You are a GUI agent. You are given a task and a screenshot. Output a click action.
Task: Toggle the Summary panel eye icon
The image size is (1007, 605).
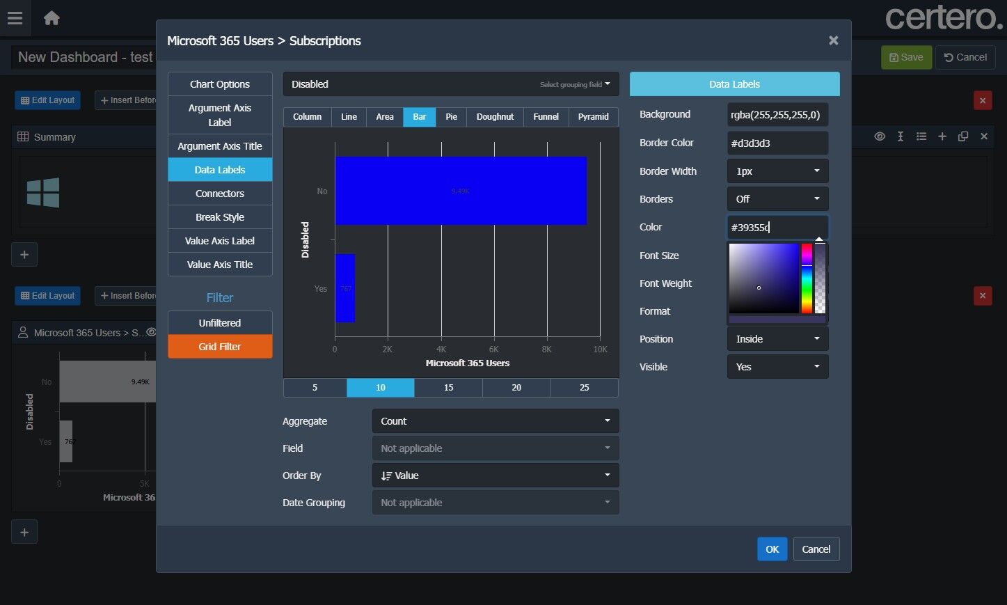[880, 136]
